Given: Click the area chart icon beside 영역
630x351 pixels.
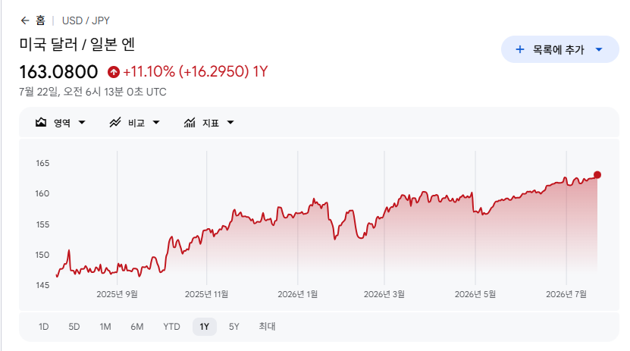Looking at the screenshot, I should point(41,123).
